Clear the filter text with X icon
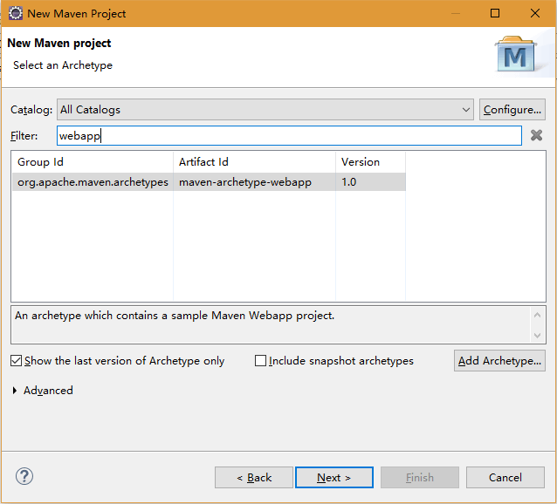557x504 pixels. pyautogui.click(x=536, y=135)
